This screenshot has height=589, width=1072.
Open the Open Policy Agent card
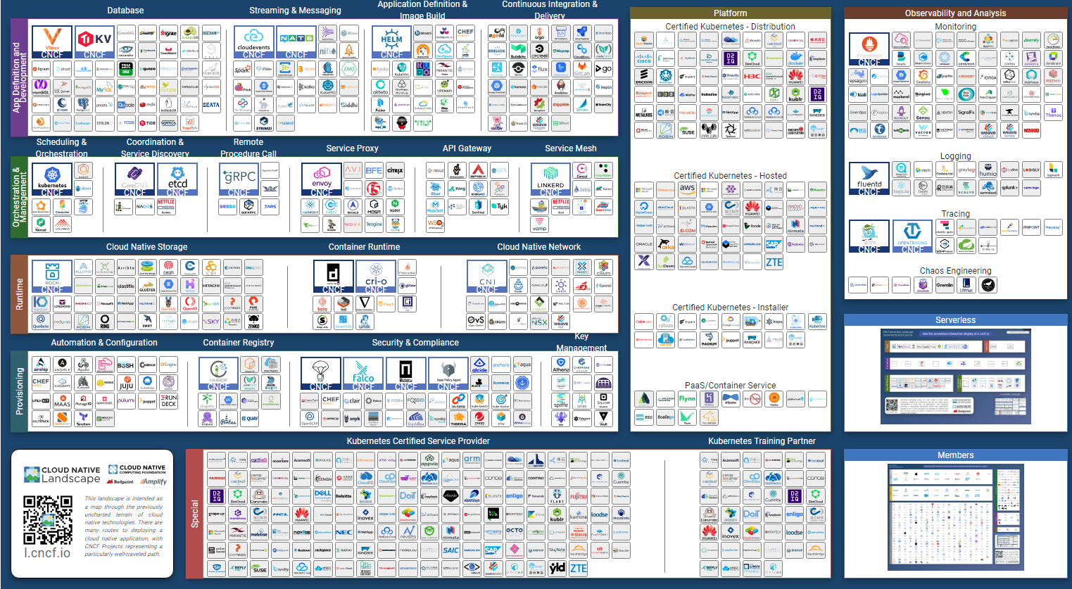(448, 374)
